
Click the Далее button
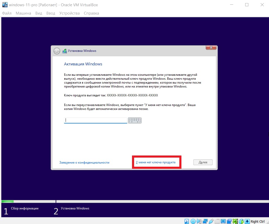point(203,162)
